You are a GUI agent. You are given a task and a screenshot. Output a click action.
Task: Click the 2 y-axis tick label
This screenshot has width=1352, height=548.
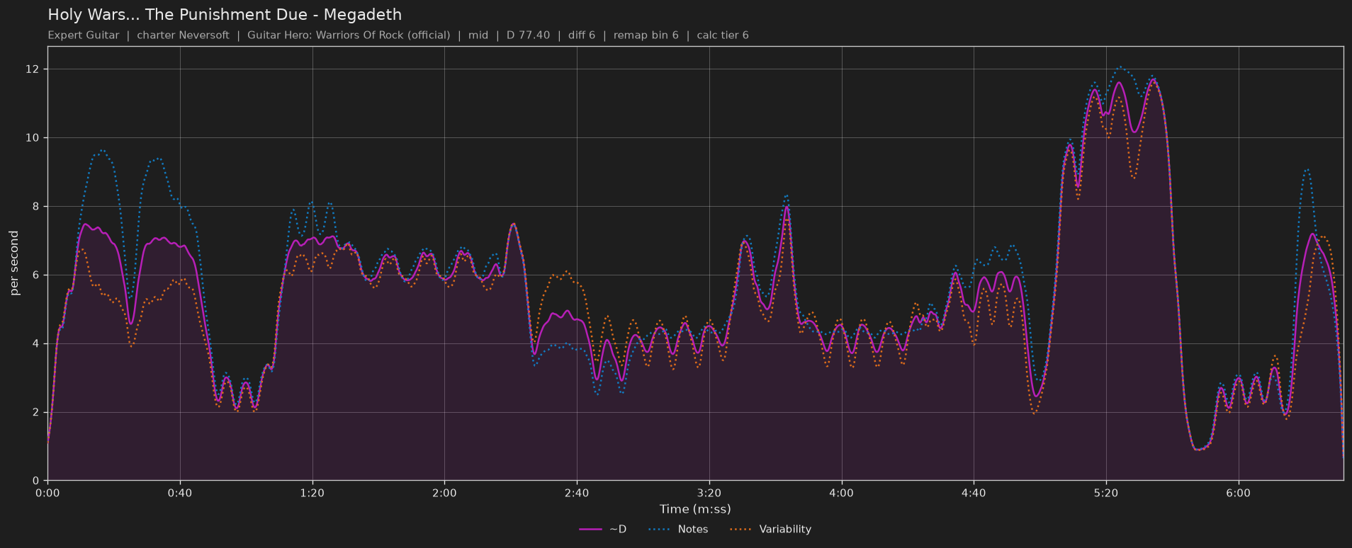tap(36, 413)
